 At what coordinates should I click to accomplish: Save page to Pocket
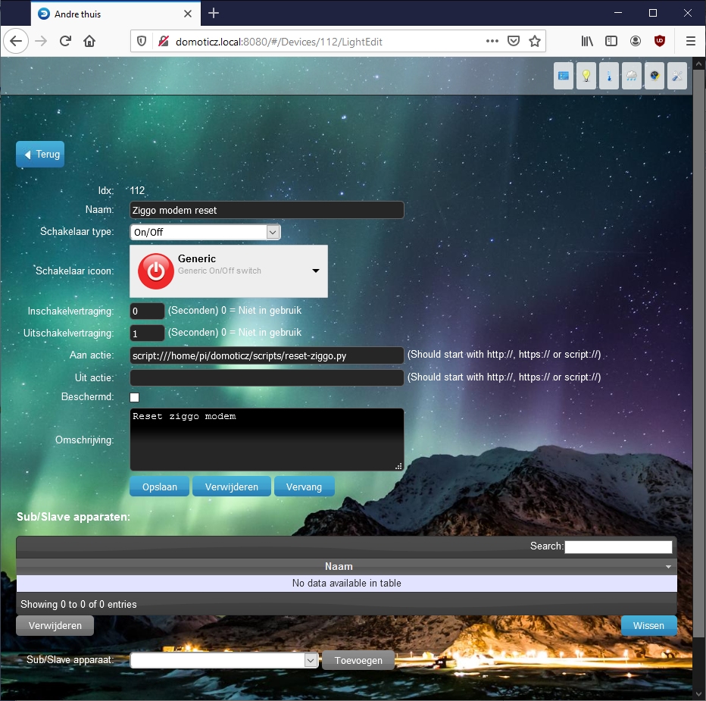tap(514, 42)
